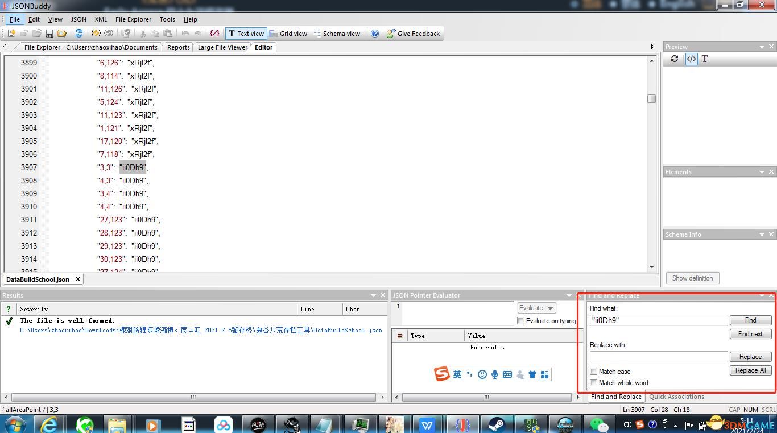Switch to Grid view
Viewport: 777px width, 433px height.
[x=288, y=34]
